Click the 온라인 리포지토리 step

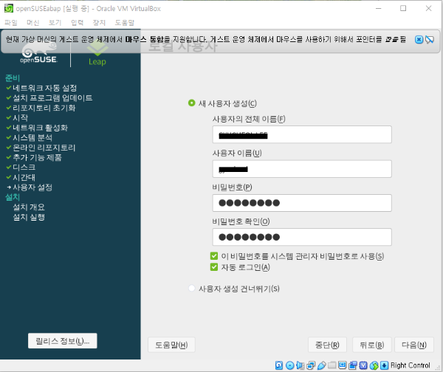coord(44,148)
